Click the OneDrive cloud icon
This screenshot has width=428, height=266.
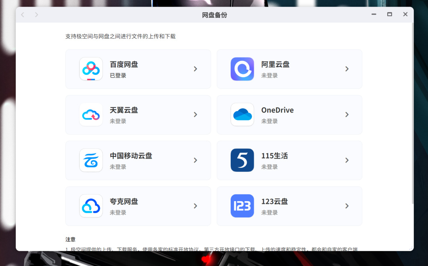242,114
